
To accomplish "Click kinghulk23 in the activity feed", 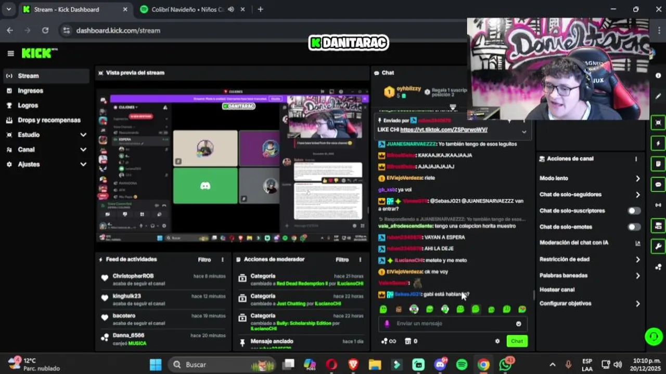I will pyautogui.click(x=127, y=296).
